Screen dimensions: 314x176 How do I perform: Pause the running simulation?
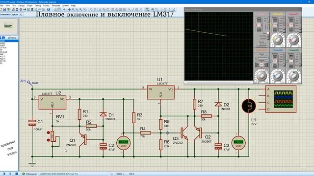(10, 174)
